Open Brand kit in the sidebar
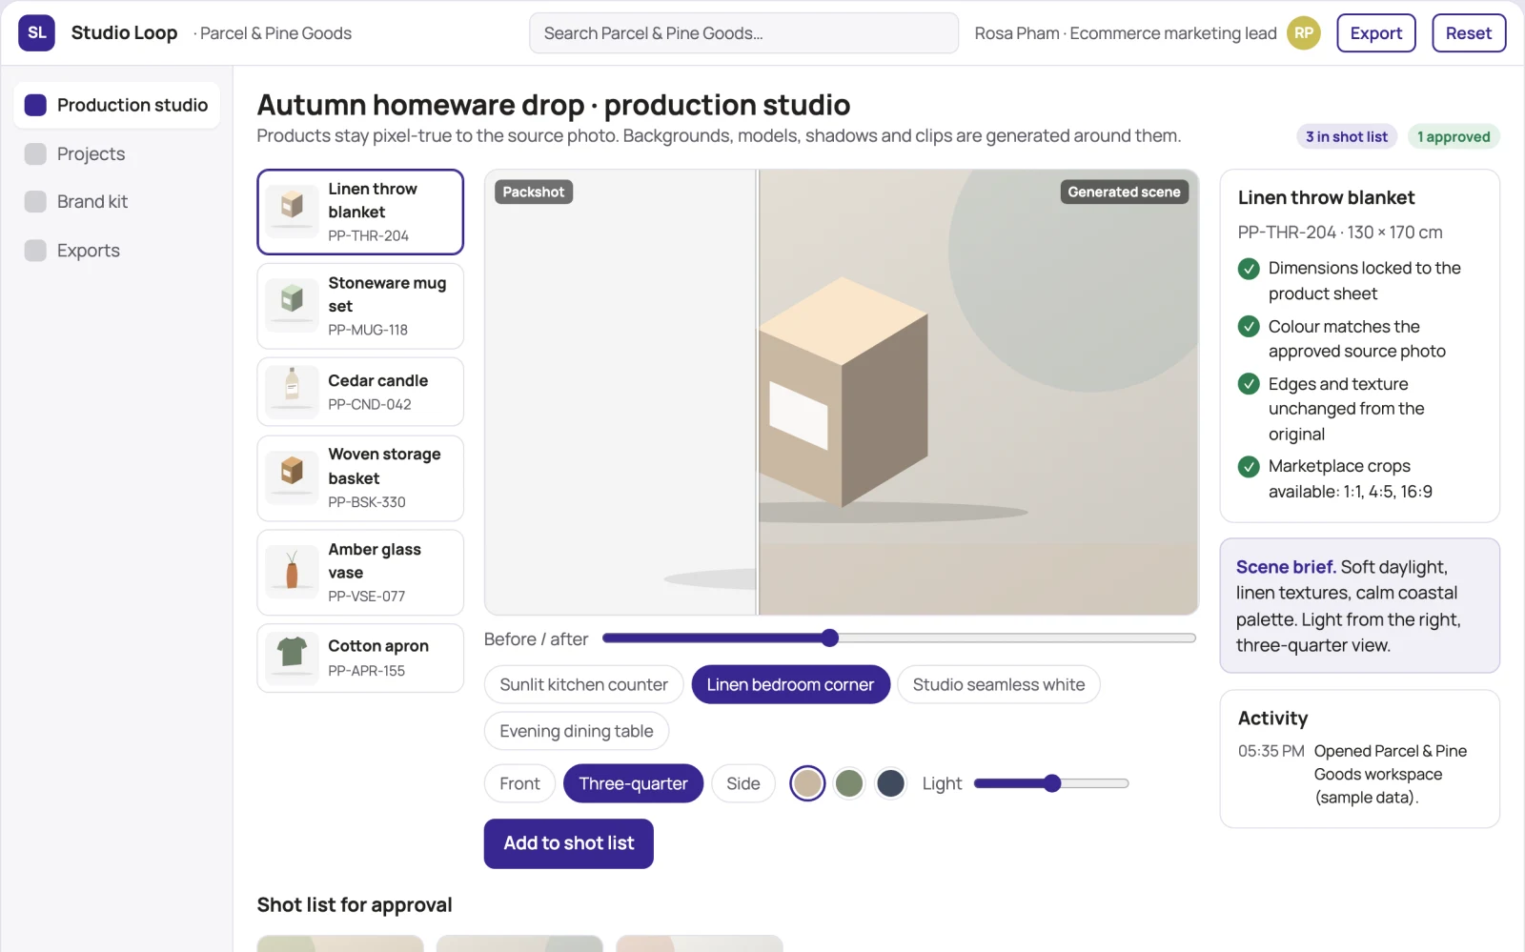 point(116,201)
